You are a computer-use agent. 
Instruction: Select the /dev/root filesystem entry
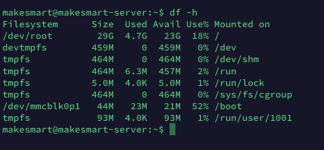click(28, 36)
